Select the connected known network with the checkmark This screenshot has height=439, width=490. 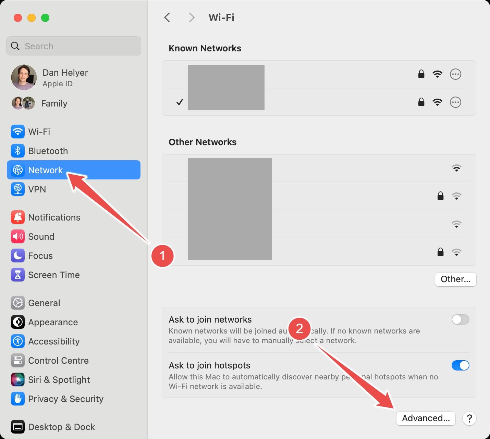(319, 102)
